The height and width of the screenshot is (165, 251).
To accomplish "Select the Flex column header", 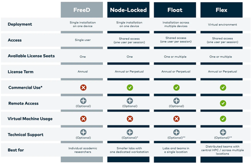I will [222, 10].
